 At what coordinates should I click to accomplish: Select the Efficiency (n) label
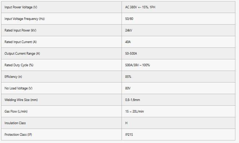[13, 77]
